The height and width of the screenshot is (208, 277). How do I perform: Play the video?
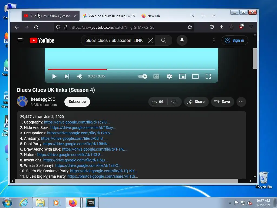pos(54,76)
